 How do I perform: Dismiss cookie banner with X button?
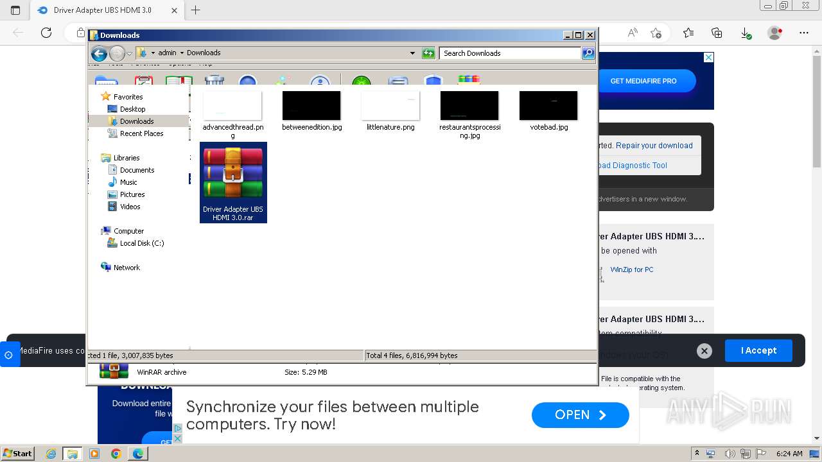click(704, 351)
